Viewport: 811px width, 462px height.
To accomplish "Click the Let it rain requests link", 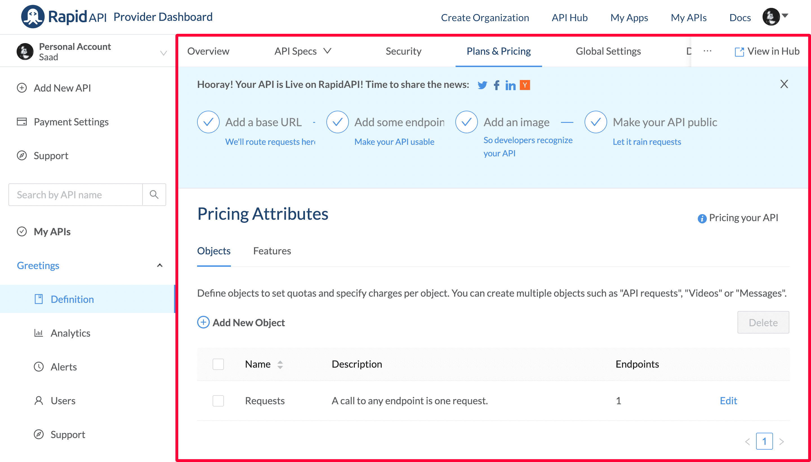I will pyautogui.click(x=647, y=142).
